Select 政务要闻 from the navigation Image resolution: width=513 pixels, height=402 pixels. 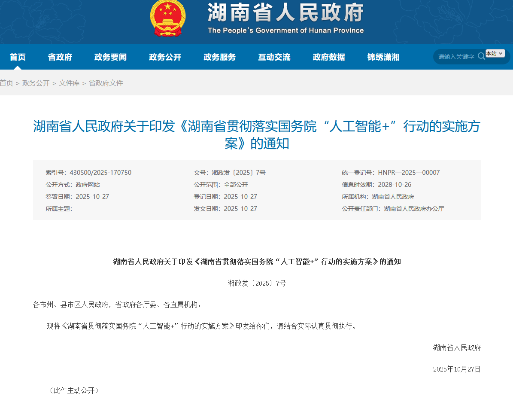pos(110,57)
